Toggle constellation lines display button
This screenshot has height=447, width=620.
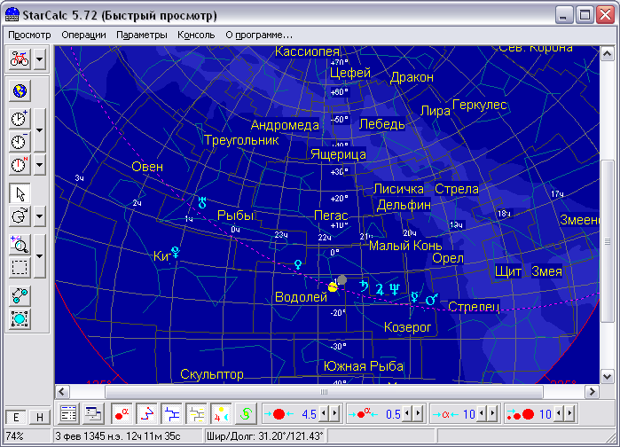[148, 413]
